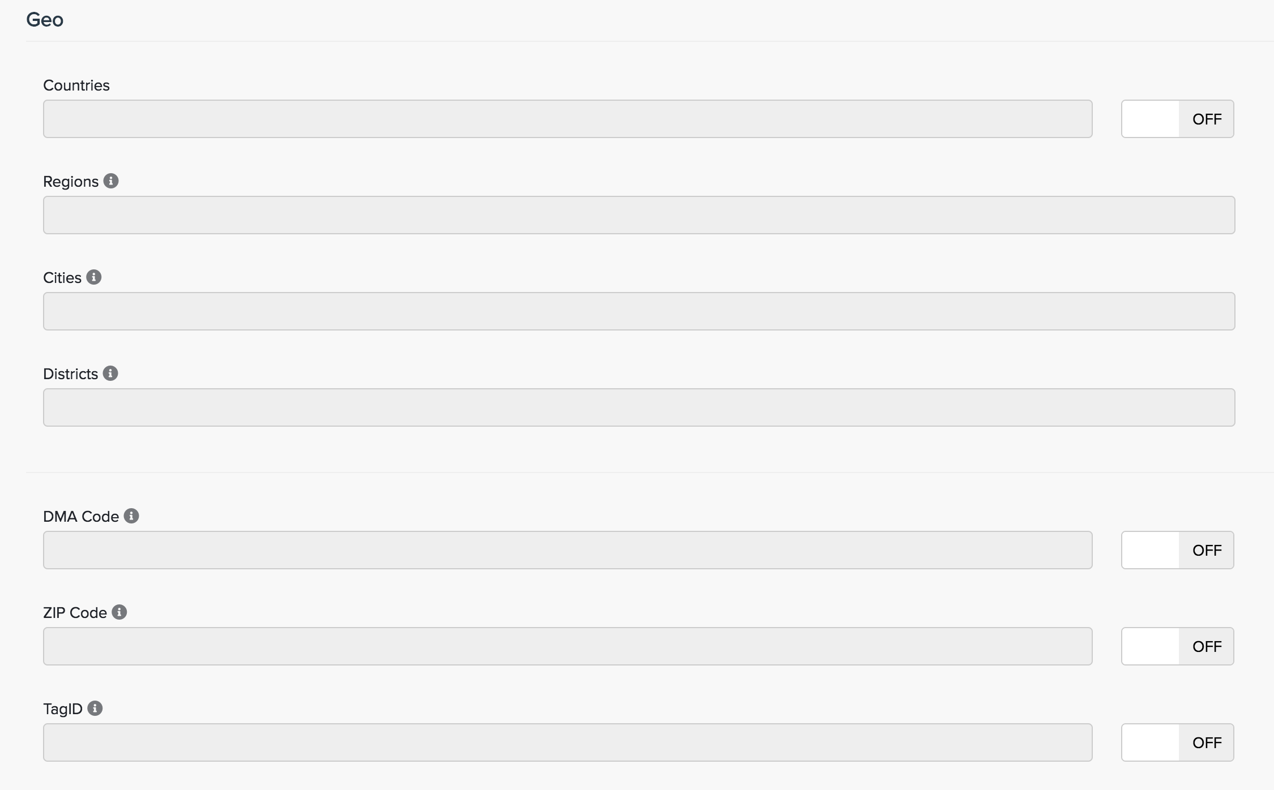The image size is (1274, 790).
Task: Click the DMA Code label text
Action: tap(81, 517)
